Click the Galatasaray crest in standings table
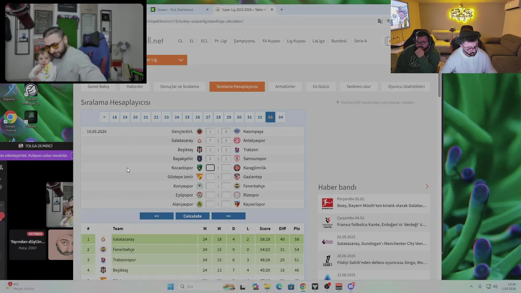The height and width of the screenshot is (293, 521). pyautogui.click(x=103, y=239)
